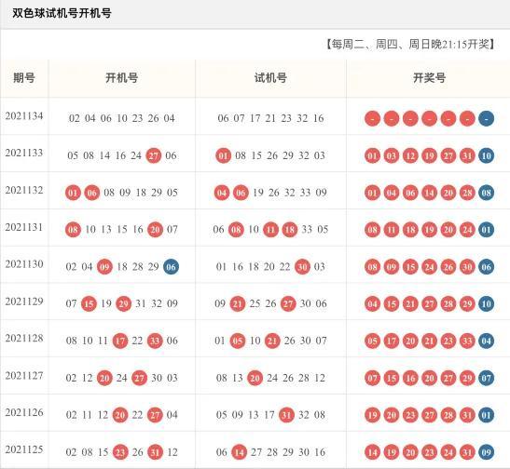This screenshot has width=510, height=469.
Task: Click red ball 16 in 2021127 开奖号
Action: 410,378
